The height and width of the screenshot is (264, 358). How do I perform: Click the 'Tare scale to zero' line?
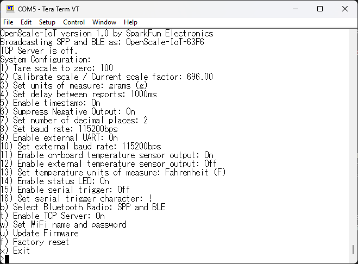(56, 68)
